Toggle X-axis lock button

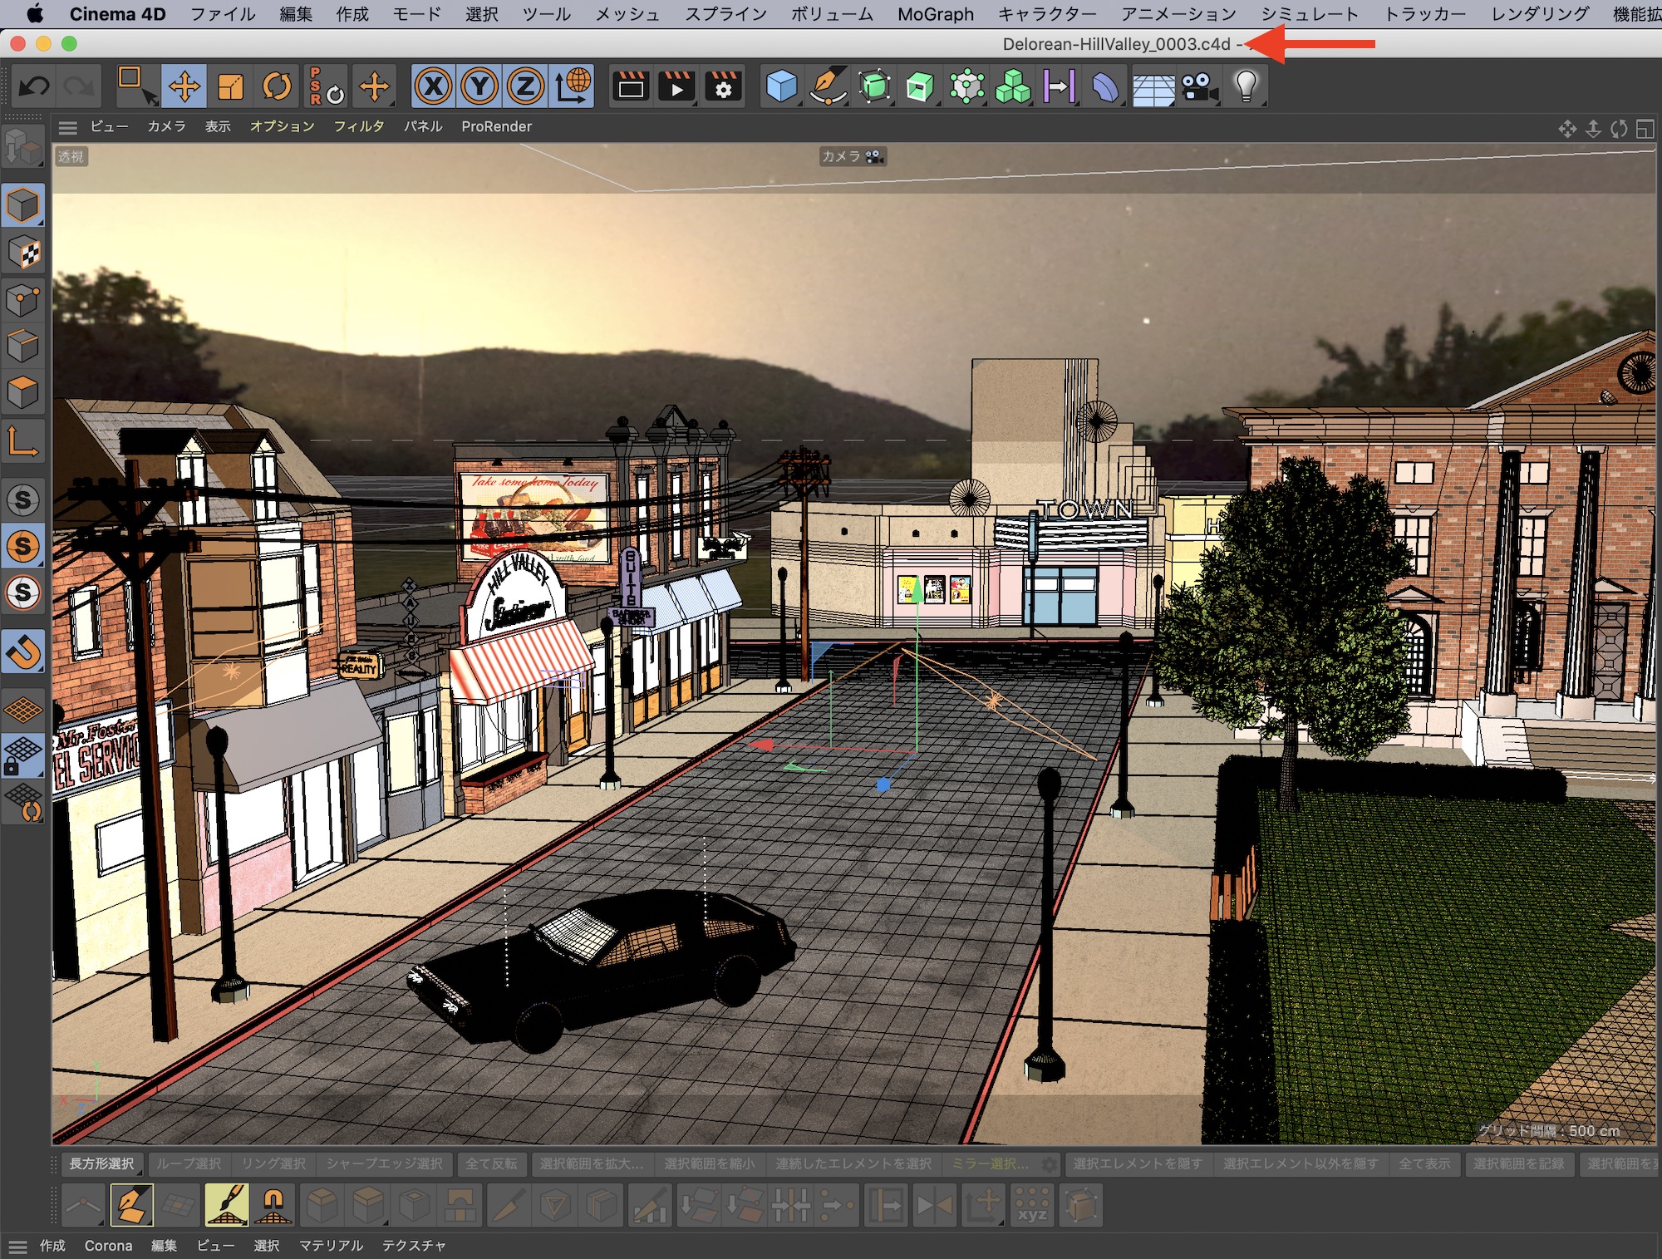tap(433, 86)
